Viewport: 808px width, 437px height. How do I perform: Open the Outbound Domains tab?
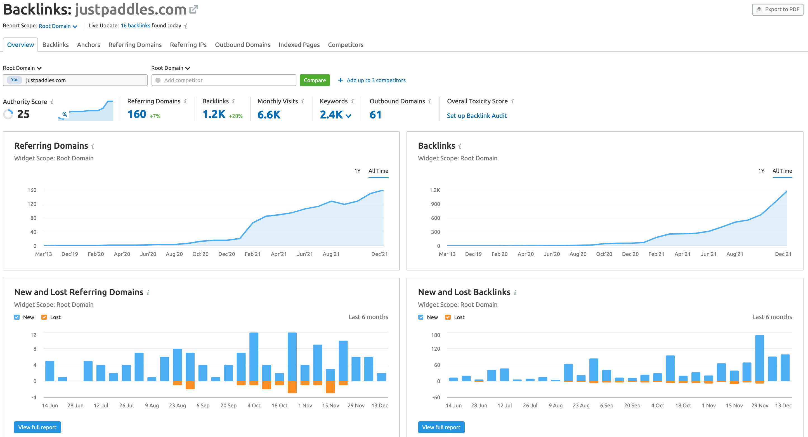[242, 45]
